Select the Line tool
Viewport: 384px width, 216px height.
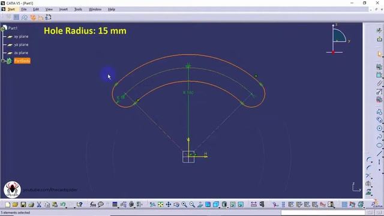[x=379, y=154]
